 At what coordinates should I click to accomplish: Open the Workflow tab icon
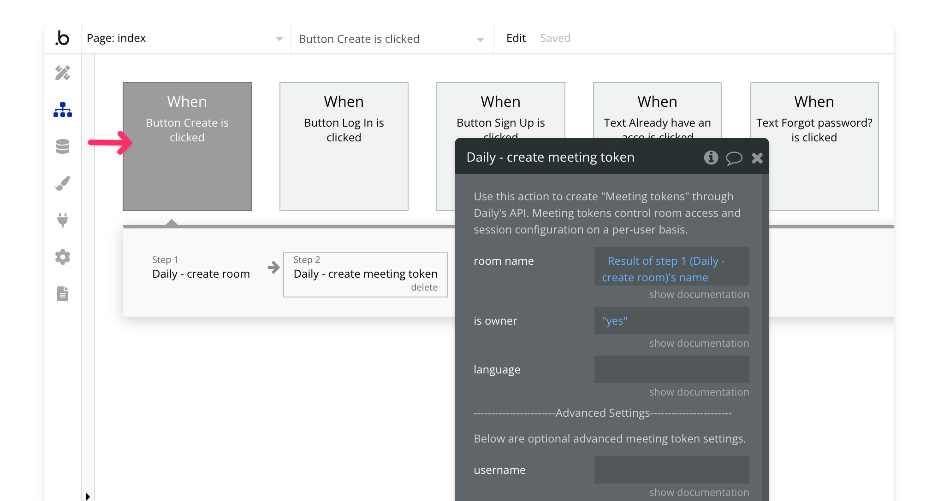(63, 110)
